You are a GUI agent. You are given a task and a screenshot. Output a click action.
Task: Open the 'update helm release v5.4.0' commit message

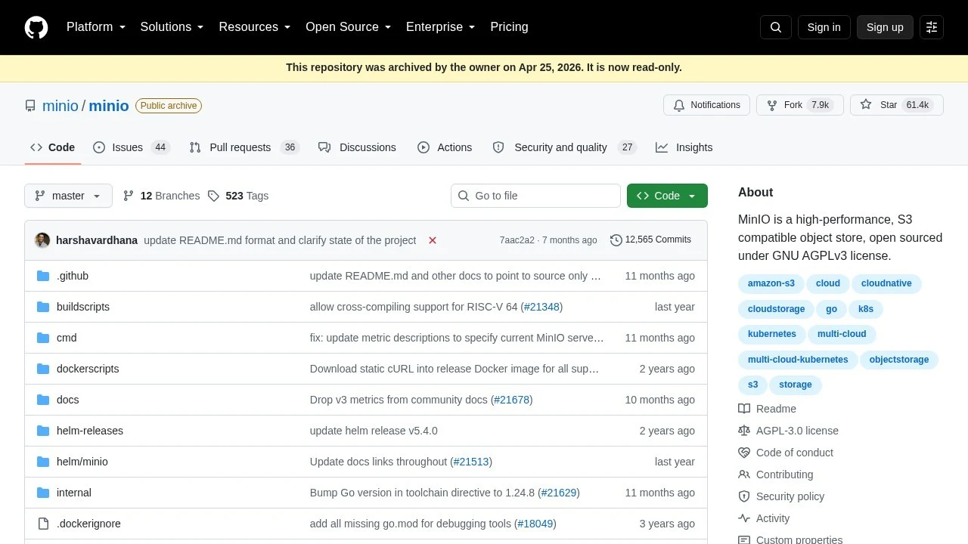[x=374, y=431]
